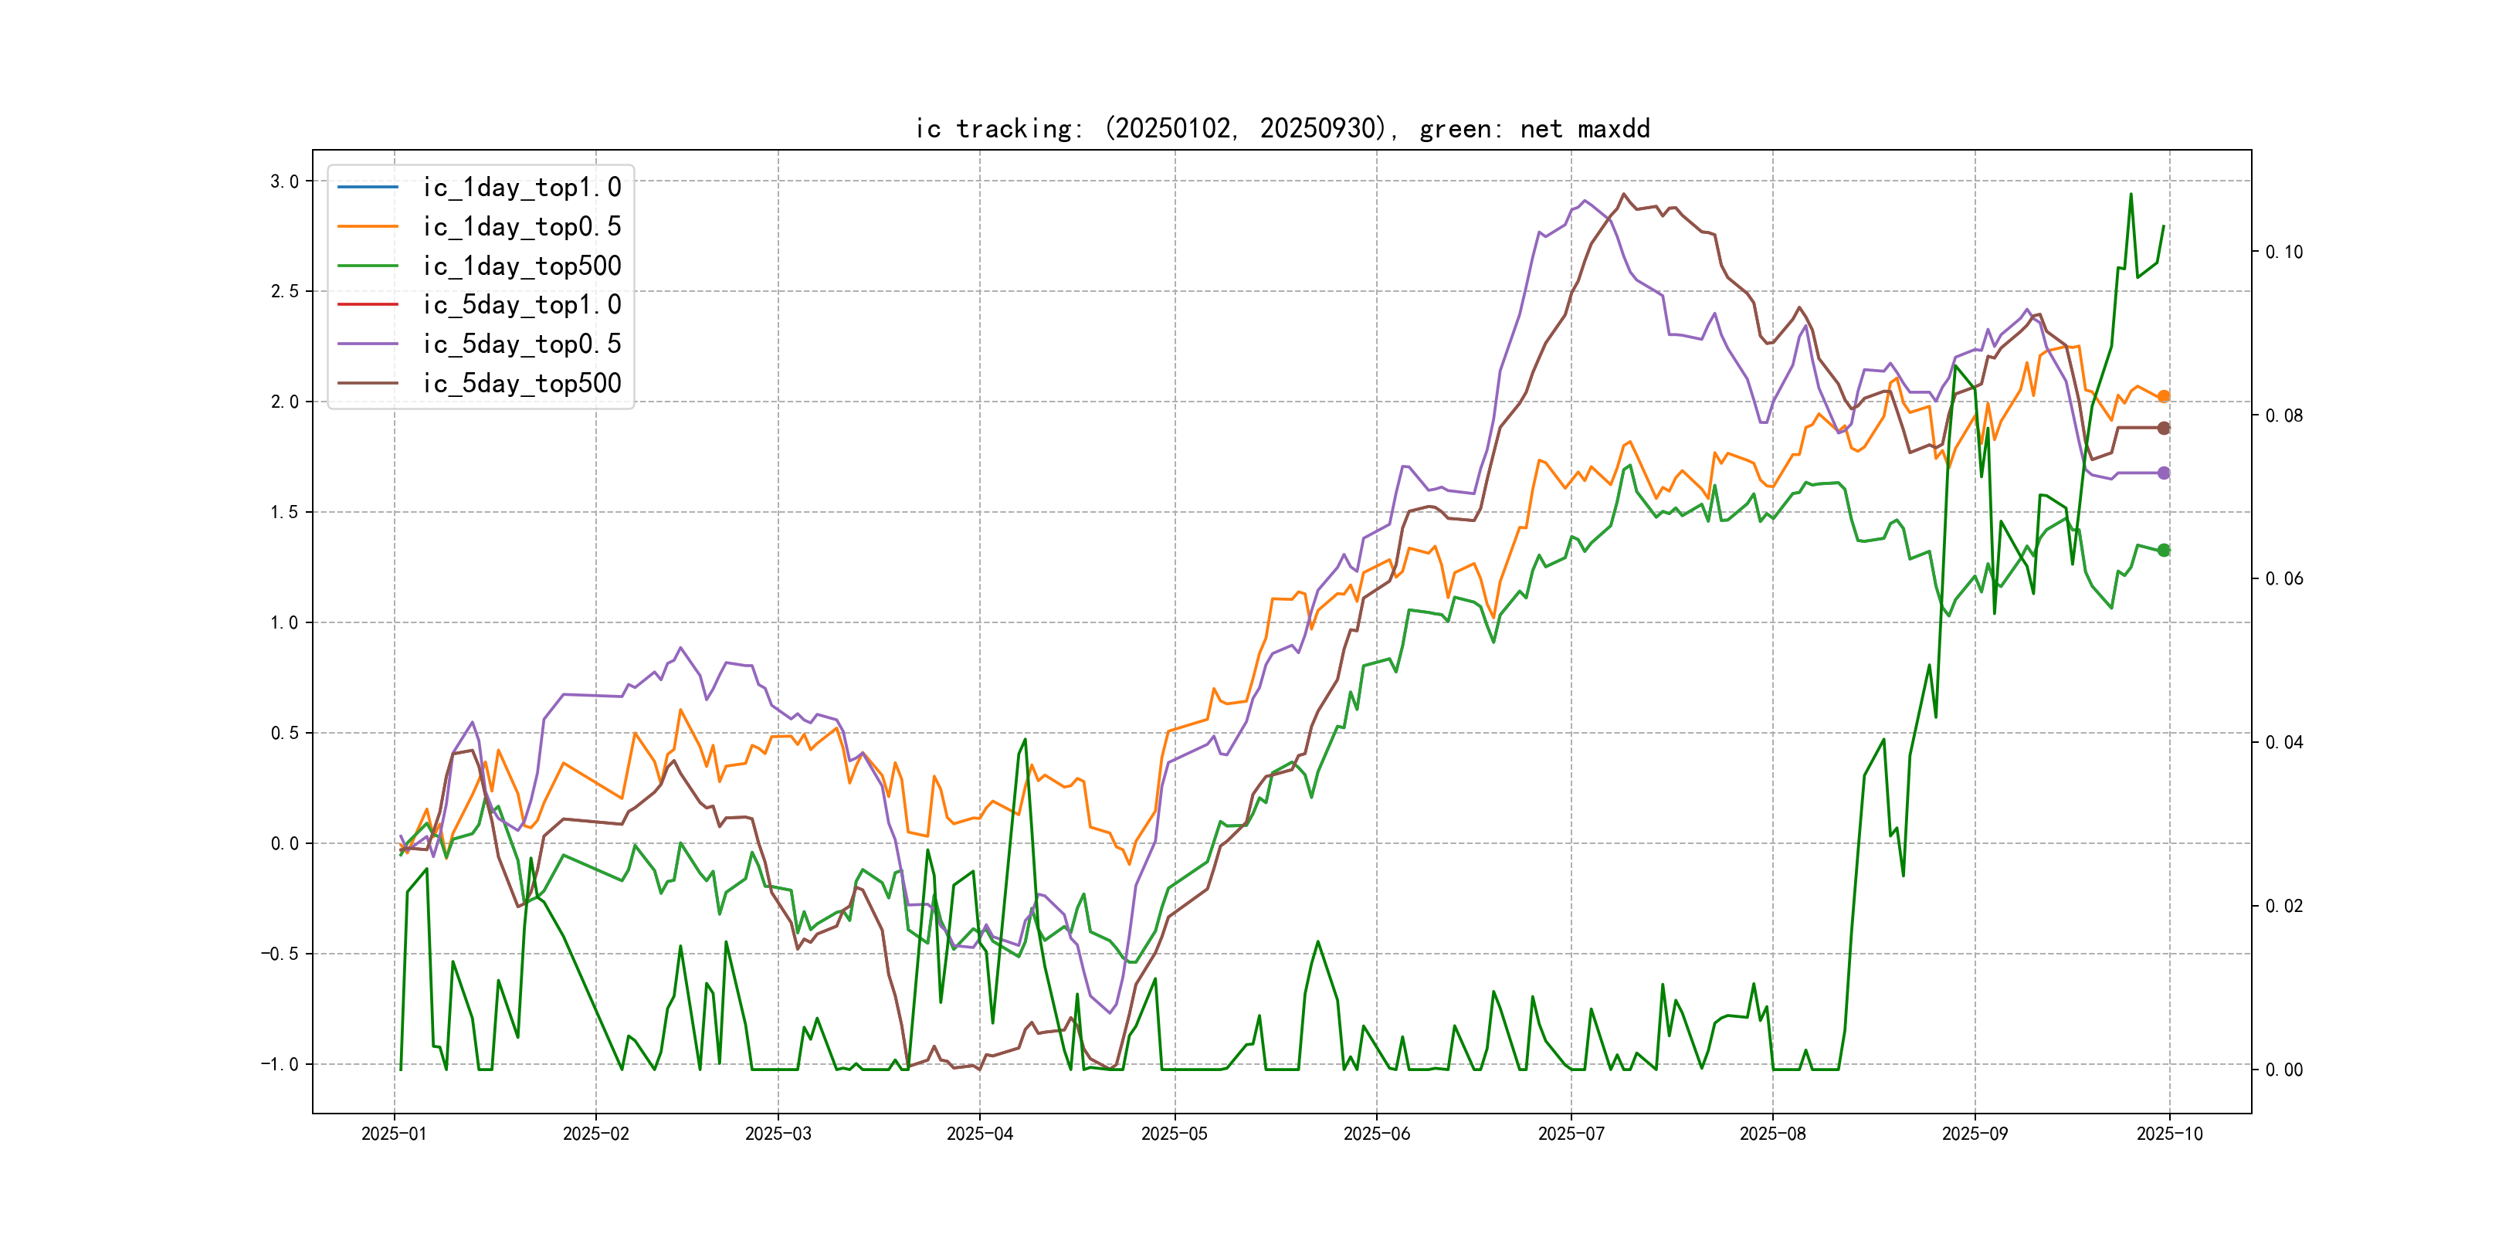
Task: Click the -1.0 left y-axis label
Action: point(280,1065)
